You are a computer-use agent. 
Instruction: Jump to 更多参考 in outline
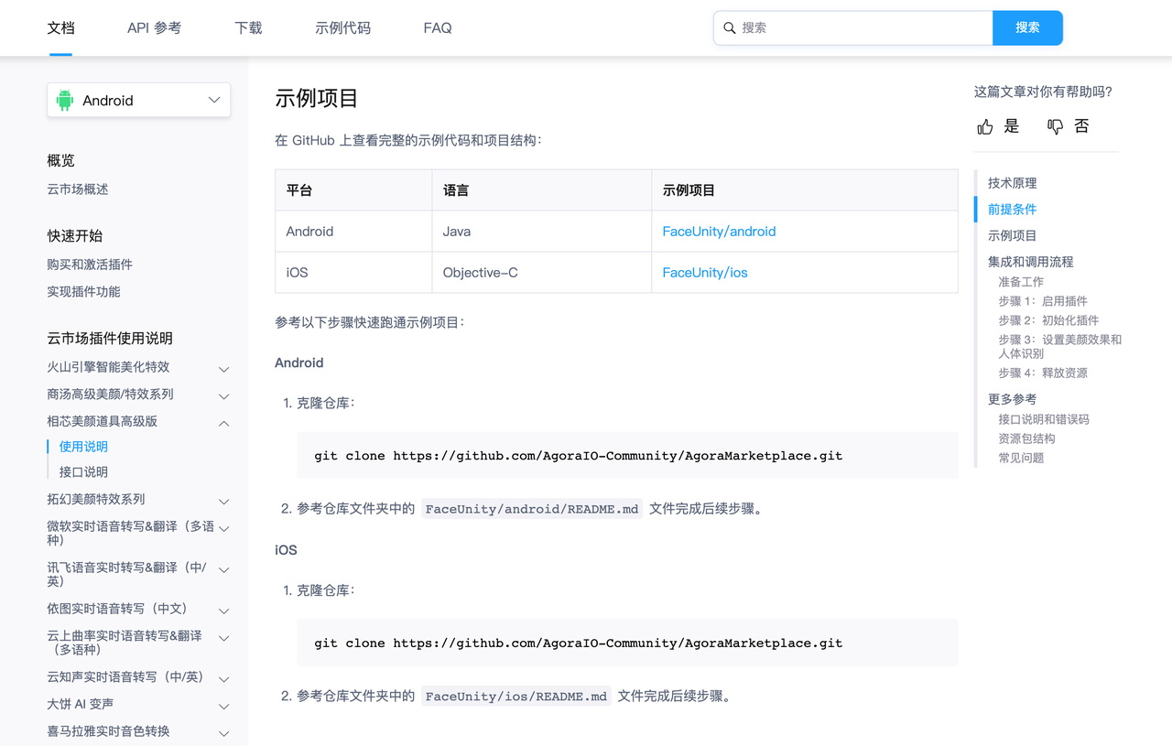tap(1012, 399)
